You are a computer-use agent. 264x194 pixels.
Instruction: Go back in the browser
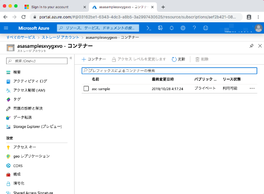point(5,17)
